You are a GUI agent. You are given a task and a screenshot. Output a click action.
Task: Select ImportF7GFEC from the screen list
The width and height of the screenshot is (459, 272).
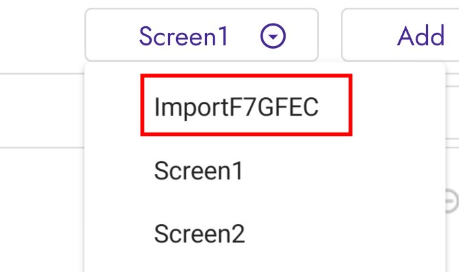tap(236, 107)
